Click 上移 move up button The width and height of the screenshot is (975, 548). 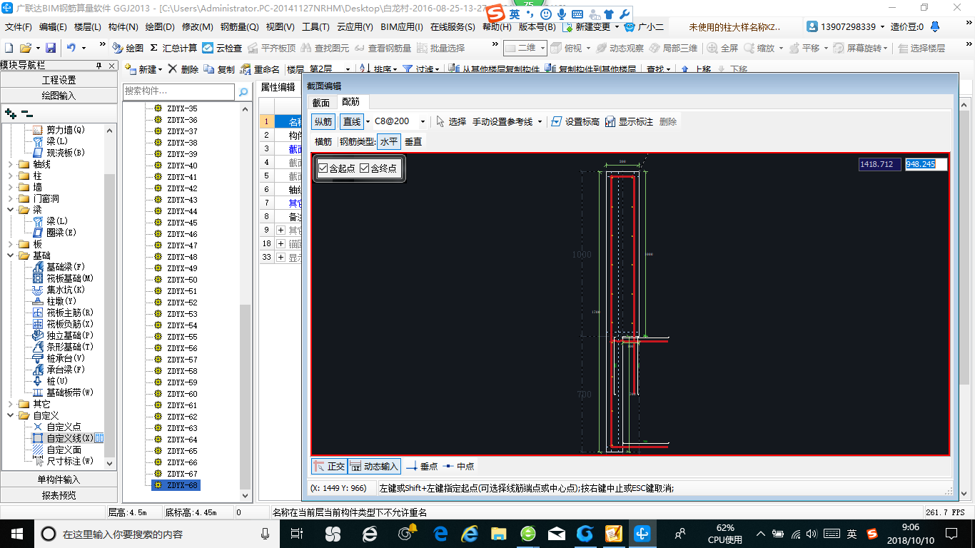(x=696, y=70)
